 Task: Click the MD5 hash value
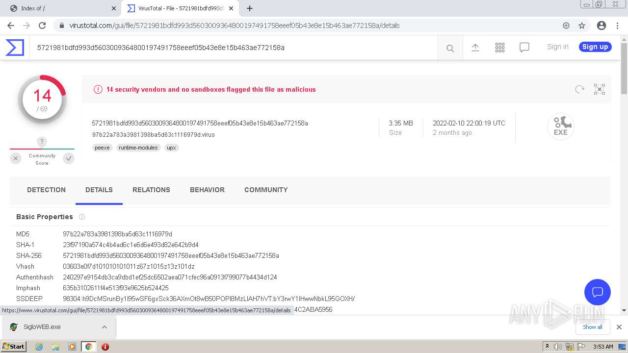coord(117,234)
